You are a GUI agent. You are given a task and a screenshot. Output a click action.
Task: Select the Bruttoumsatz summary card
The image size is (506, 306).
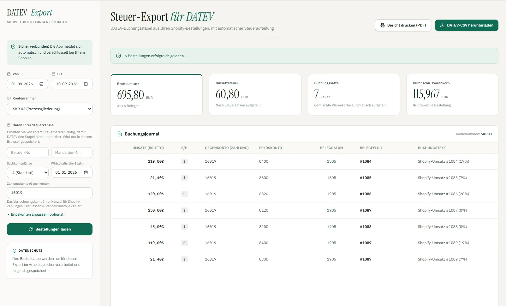157,95
